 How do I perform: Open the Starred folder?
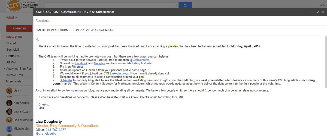pos(11,43)
